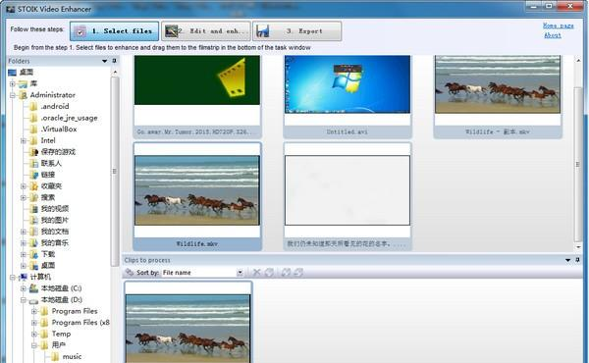589x363 pixels.
Task: Expand the 库 node
Action: pyautogui.click(x=13, y=83)
